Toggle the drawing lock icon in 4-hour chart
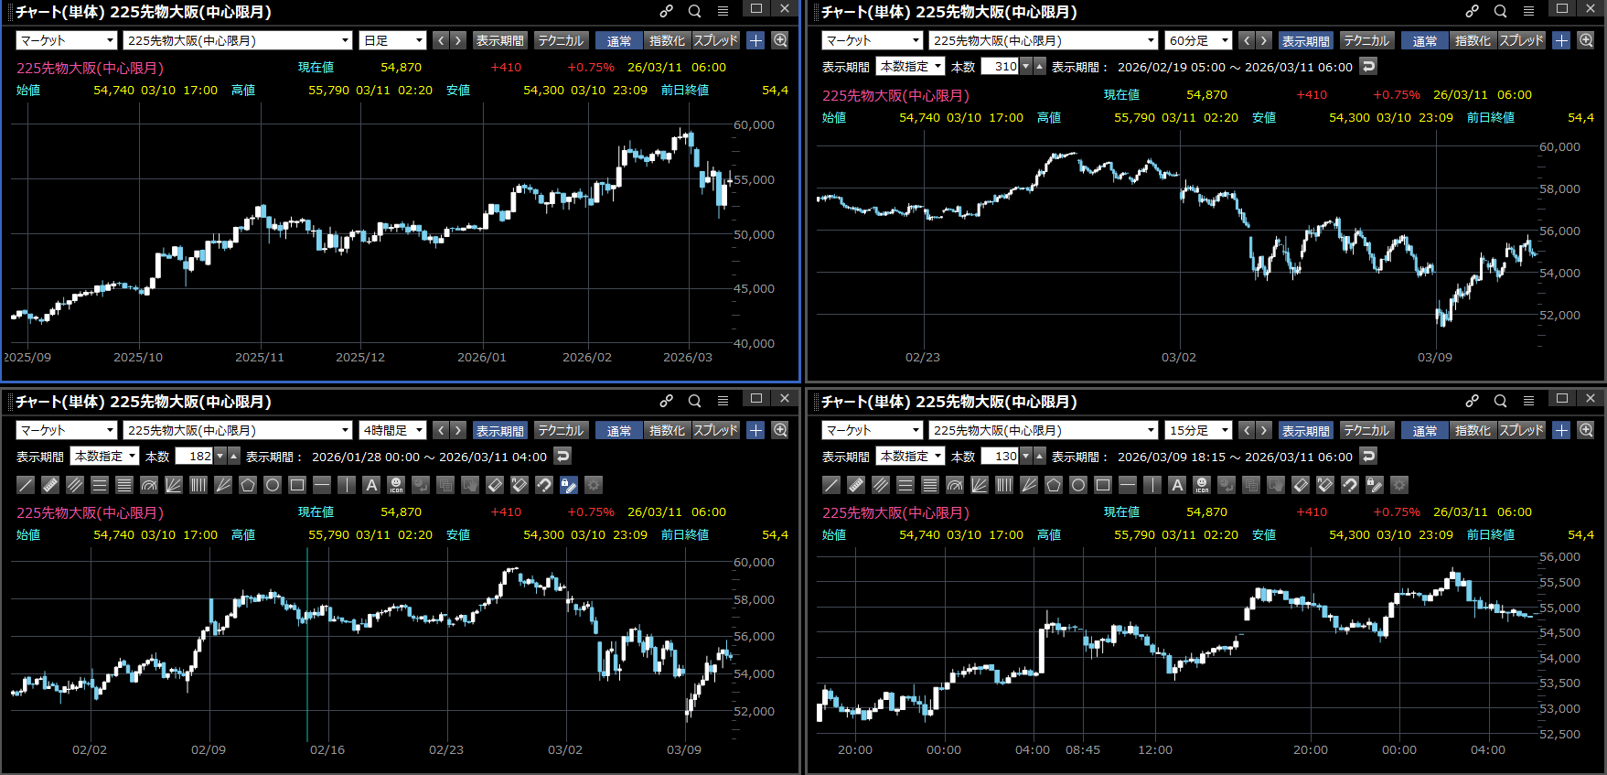This screenshot has height=775, width=1607. pos(568,485)
